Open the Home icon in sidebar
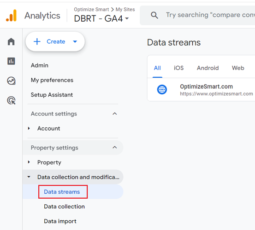Viewport: 255px width, 230px height. coord(11,41)
